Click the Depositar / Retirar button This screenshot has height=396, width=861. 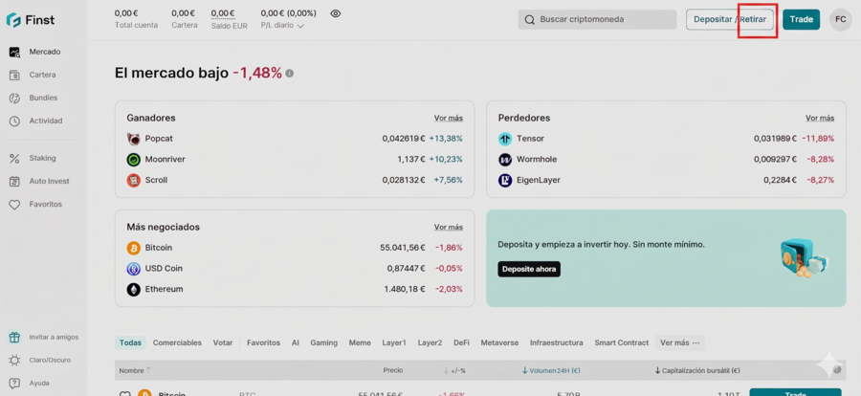pos(730,20)
